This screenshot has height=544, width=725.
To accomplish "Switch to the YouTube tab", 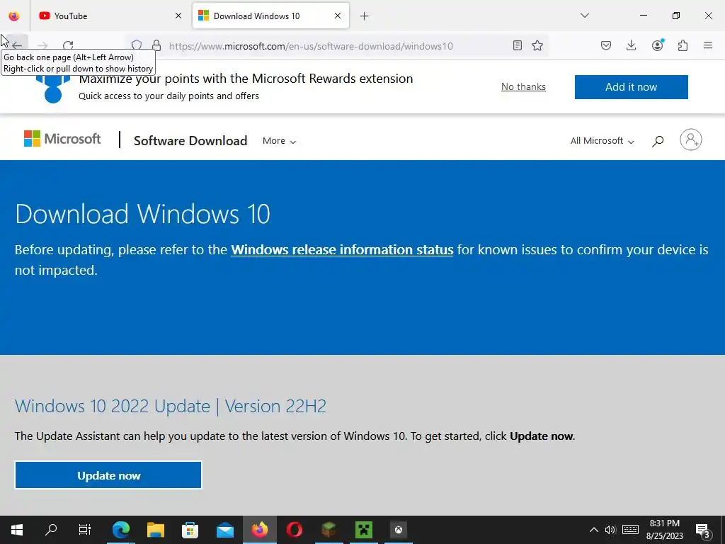I will [110, 16].
